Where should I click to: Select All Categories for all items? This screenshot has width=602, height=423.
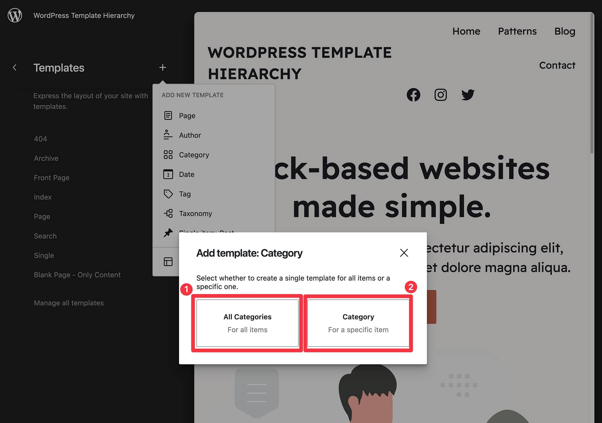pos(247,323)
